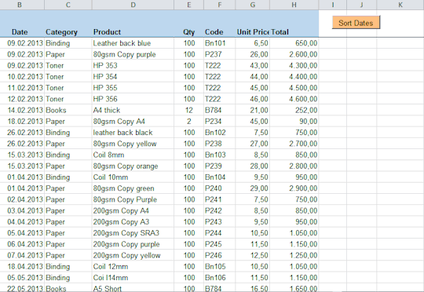Select the 80gsm Copy orange cell

tap(133, 166)
